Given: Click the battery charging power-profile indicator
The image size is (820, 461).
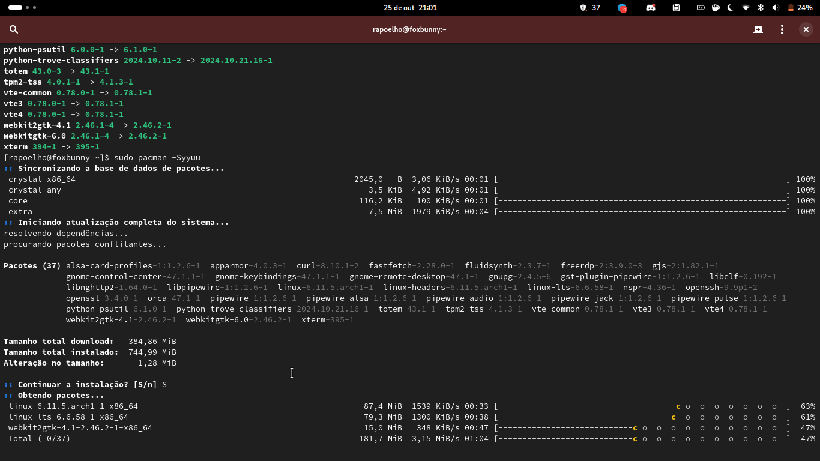Looking at the screenshot, I should coord(701,8).
